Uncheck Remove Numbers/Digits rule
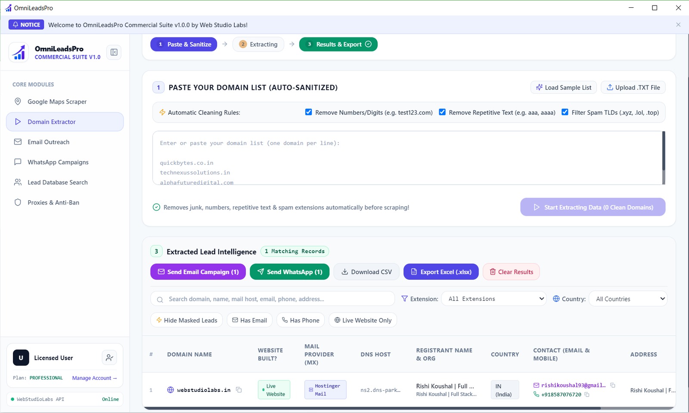 [308, 112]
